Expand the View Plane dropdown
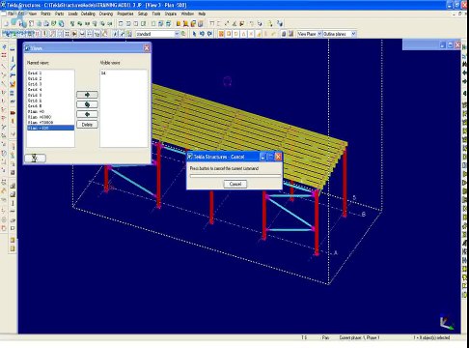The width and height of the screenshot is (469, 348). click(x=319, y=34)
